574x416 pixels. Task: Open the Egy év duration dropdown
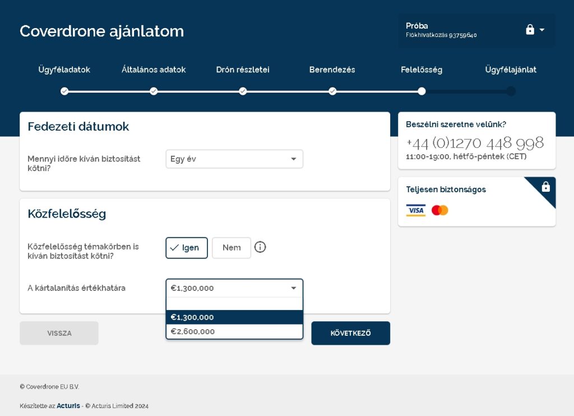(234, 159)
